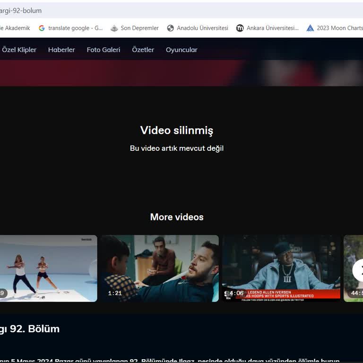Click the address bar URL field
Screen dimensions: 363x363
[x=181, y=10]
